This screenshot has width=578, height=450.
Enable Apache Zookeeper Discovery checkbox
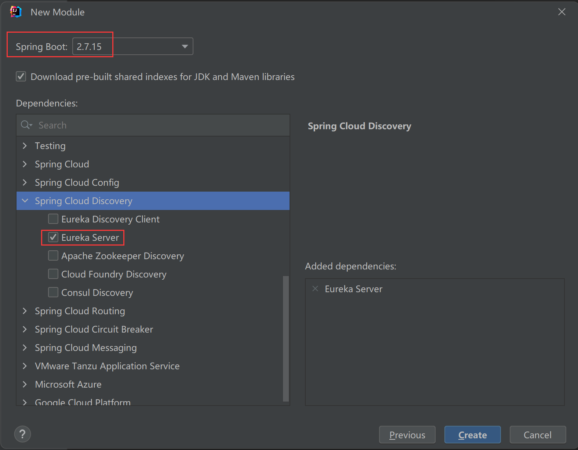[x=53, y=255]
